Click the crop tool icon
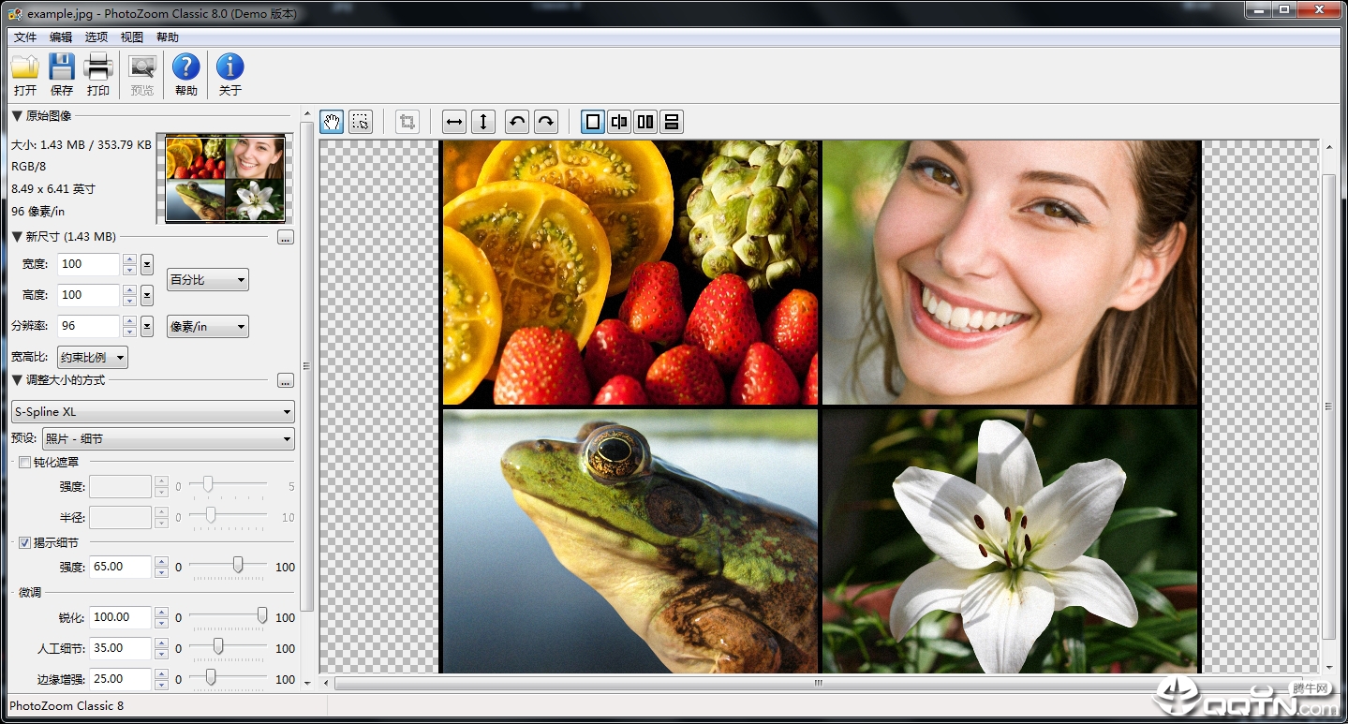This screenshot has height=724, width=1348. [407, 122]
